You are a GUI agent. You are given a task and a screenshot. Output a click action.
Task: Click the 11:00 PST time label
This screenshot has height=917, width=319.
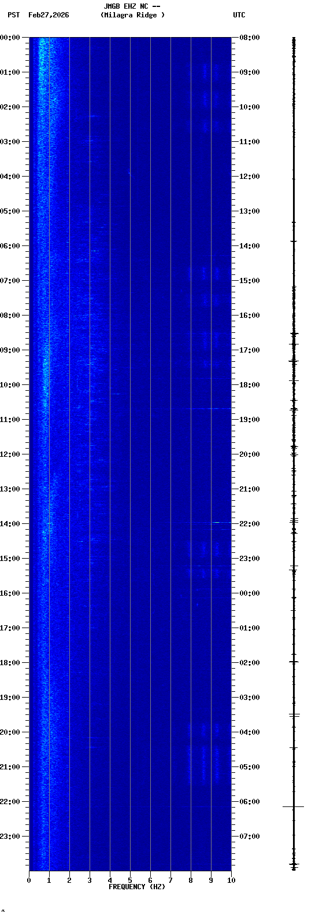click(x=10, y=420)
